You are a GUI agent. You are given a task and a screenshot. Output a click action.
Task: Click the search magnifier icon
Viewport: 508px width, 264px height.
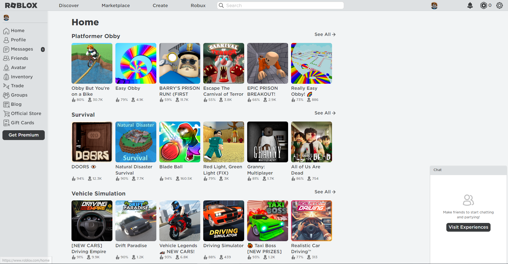[221, 5]
